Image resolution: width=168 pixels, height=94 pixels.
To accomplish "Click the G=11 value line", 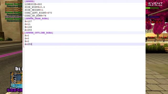I will point(28,24).
